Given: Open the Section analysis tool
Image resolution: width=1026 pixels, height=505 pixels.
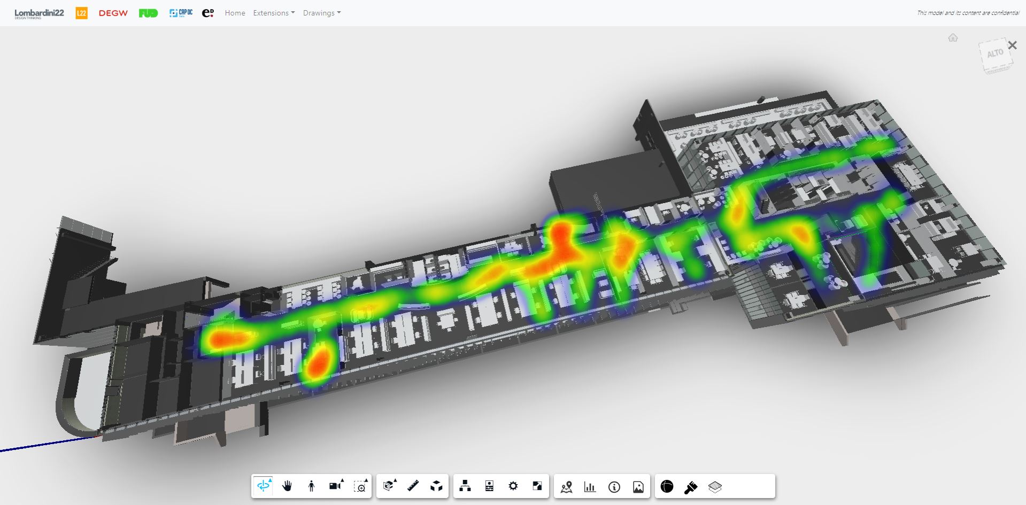Looking at the screenshot, I should 389,486.
